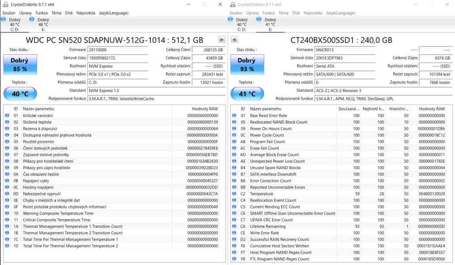
Task: Select the Total Time For Thermal Management Temperature 2 row
Action: tap(112, 246)
